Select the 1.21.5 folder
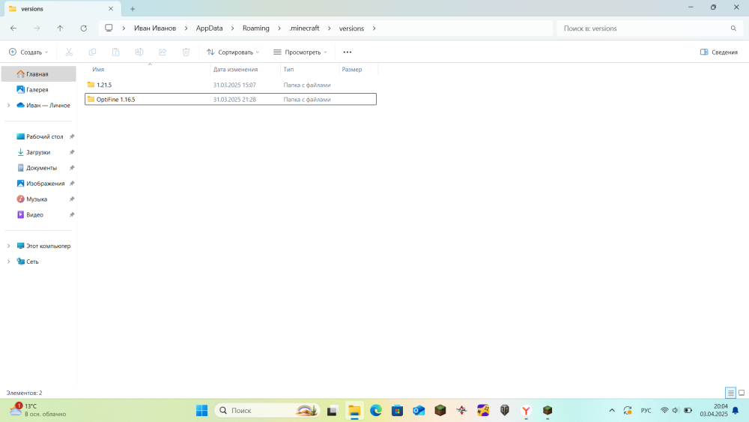The image size is (749, 422). (231, 85)
